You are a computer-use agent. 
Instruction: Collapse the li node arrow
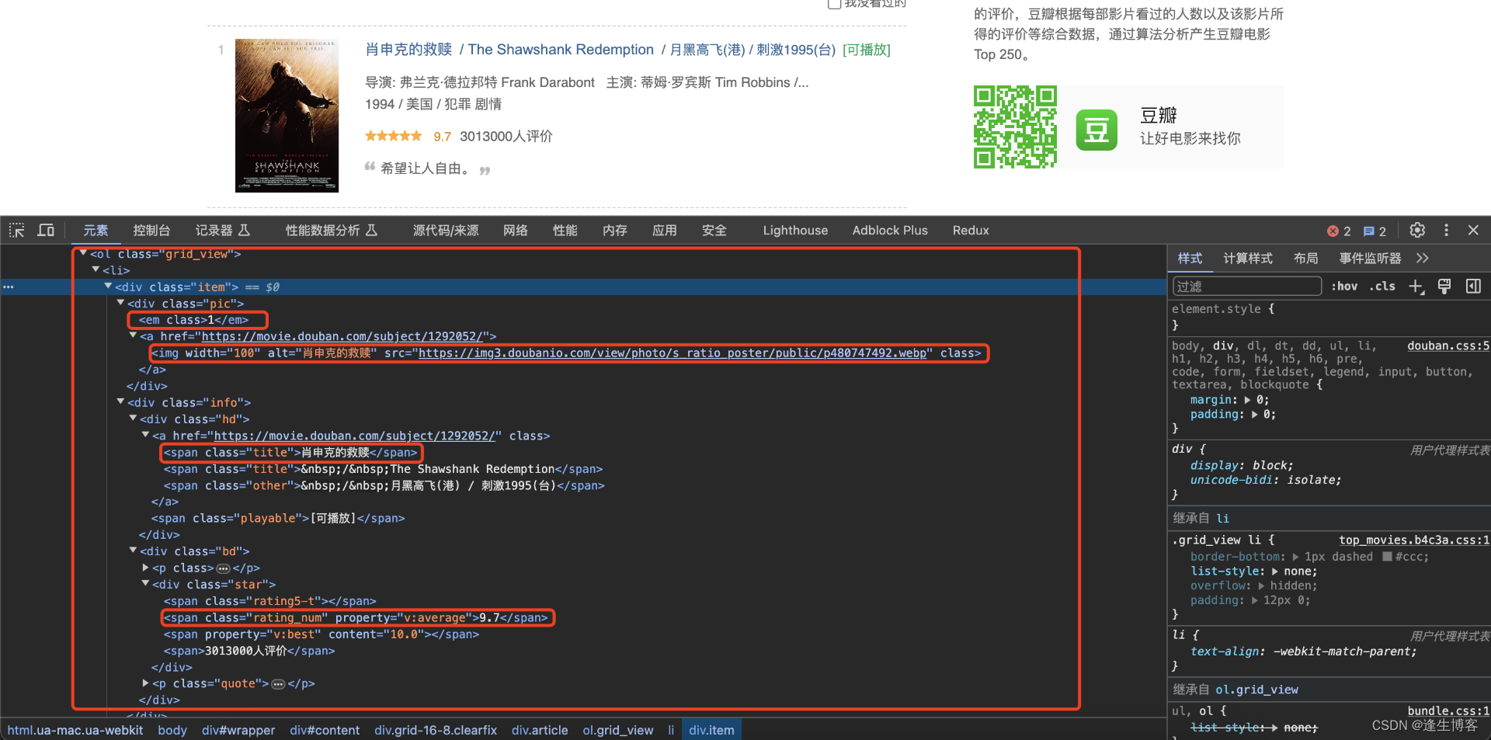point(96,269)
